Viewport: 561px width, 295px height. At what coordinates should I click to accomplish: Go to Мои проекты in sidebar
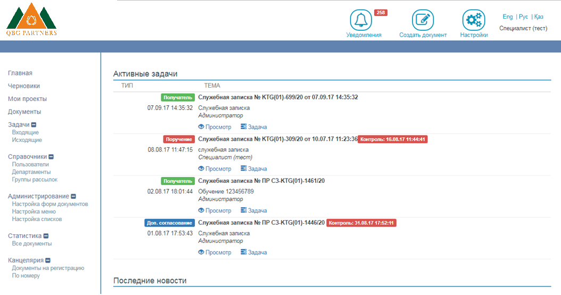click(27, 99)
